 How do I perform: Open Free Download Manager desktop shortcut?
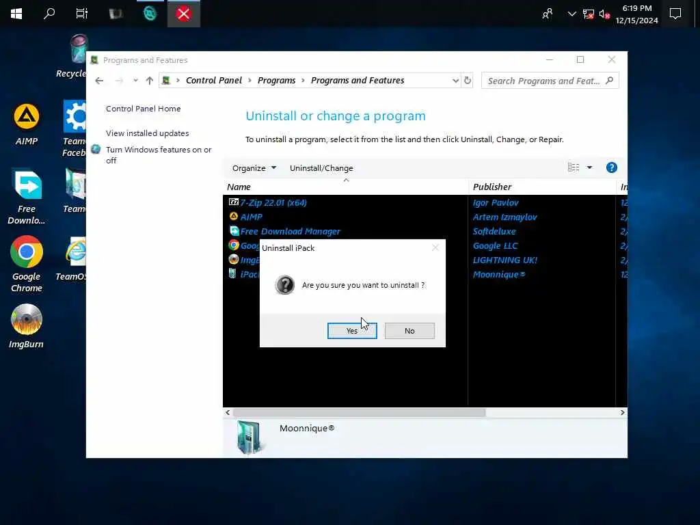27,196
